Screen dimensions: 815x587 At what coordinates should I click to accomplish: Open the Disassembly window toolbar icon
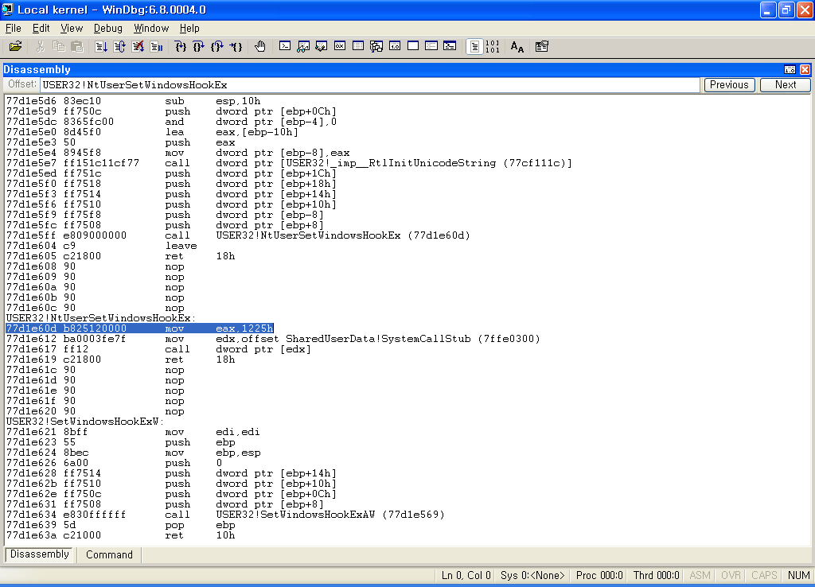click(x=395, y=46)
